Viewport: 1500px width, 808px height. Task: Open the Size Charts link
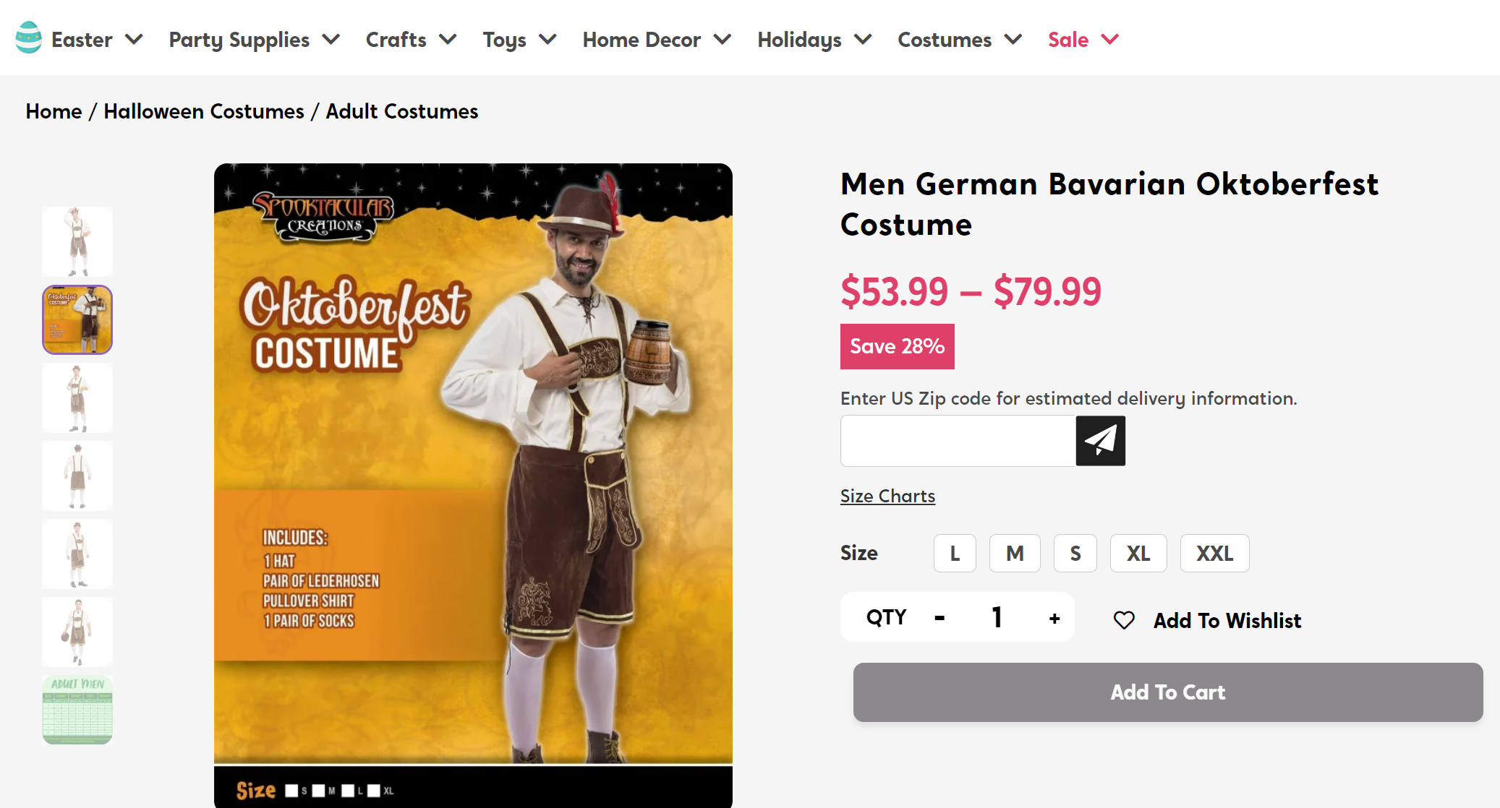pyautogui.click(x=887, y=496)
